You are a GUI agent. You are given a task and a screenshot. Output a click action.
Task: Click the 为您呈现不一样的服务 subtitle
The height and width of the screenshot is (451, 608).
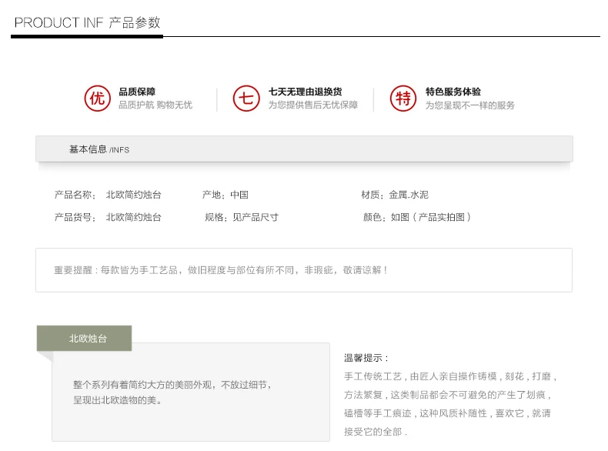[470, 105]
